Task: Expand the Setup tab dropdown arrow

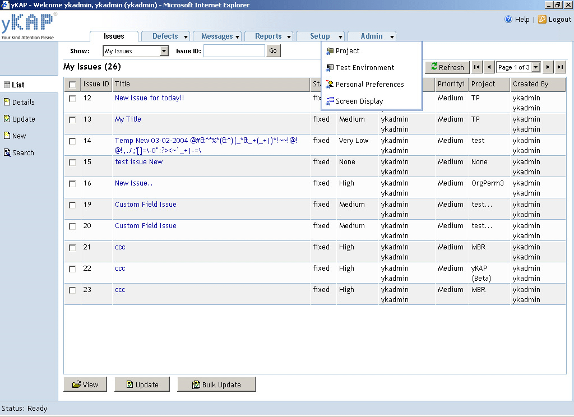Action: pos(340,36)
